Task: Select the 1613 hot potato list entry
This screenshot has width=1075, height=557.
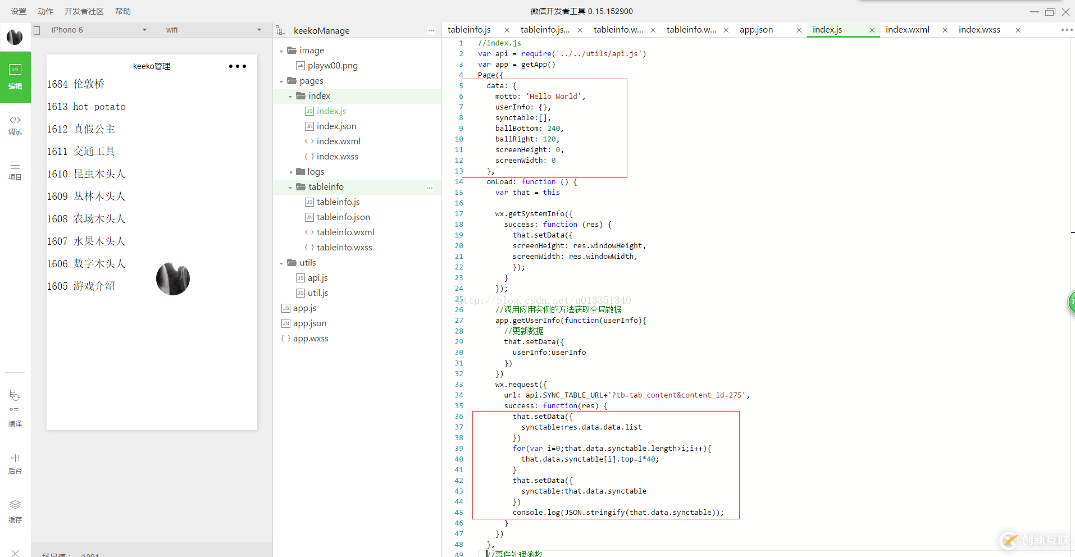Action: (86, 107)
